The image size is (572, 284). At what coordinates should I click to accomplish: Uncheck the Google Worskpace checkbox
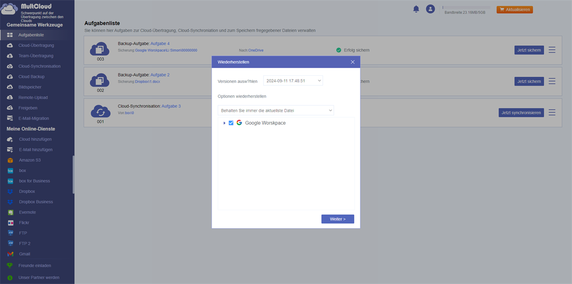231,123
